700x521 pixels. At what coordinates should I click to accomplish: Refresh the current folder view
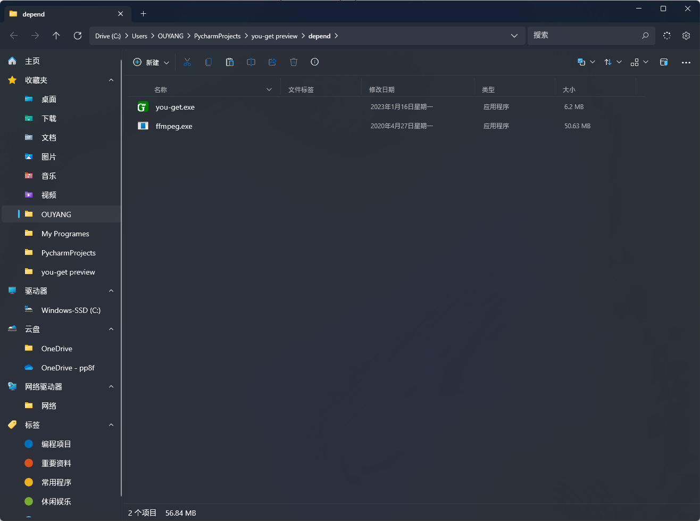tap(78, 36)
